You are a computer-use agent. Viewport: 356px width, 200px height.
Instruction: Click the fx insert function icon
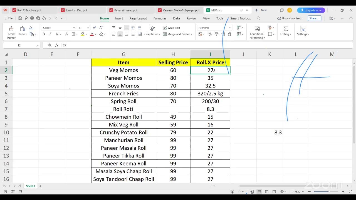pos(57,45)
